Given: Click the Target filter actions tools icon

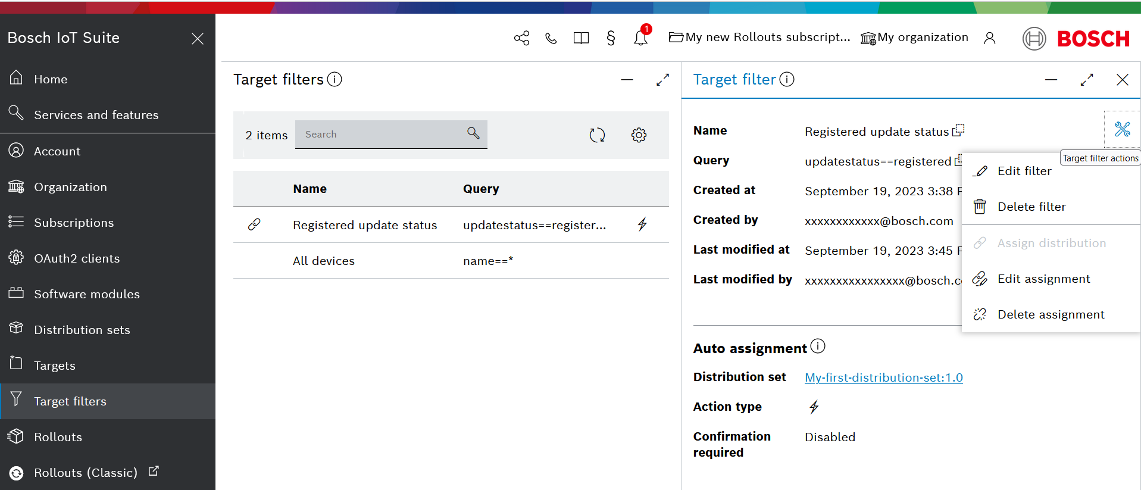Looking at the screenshot, I should (1122, 129).
